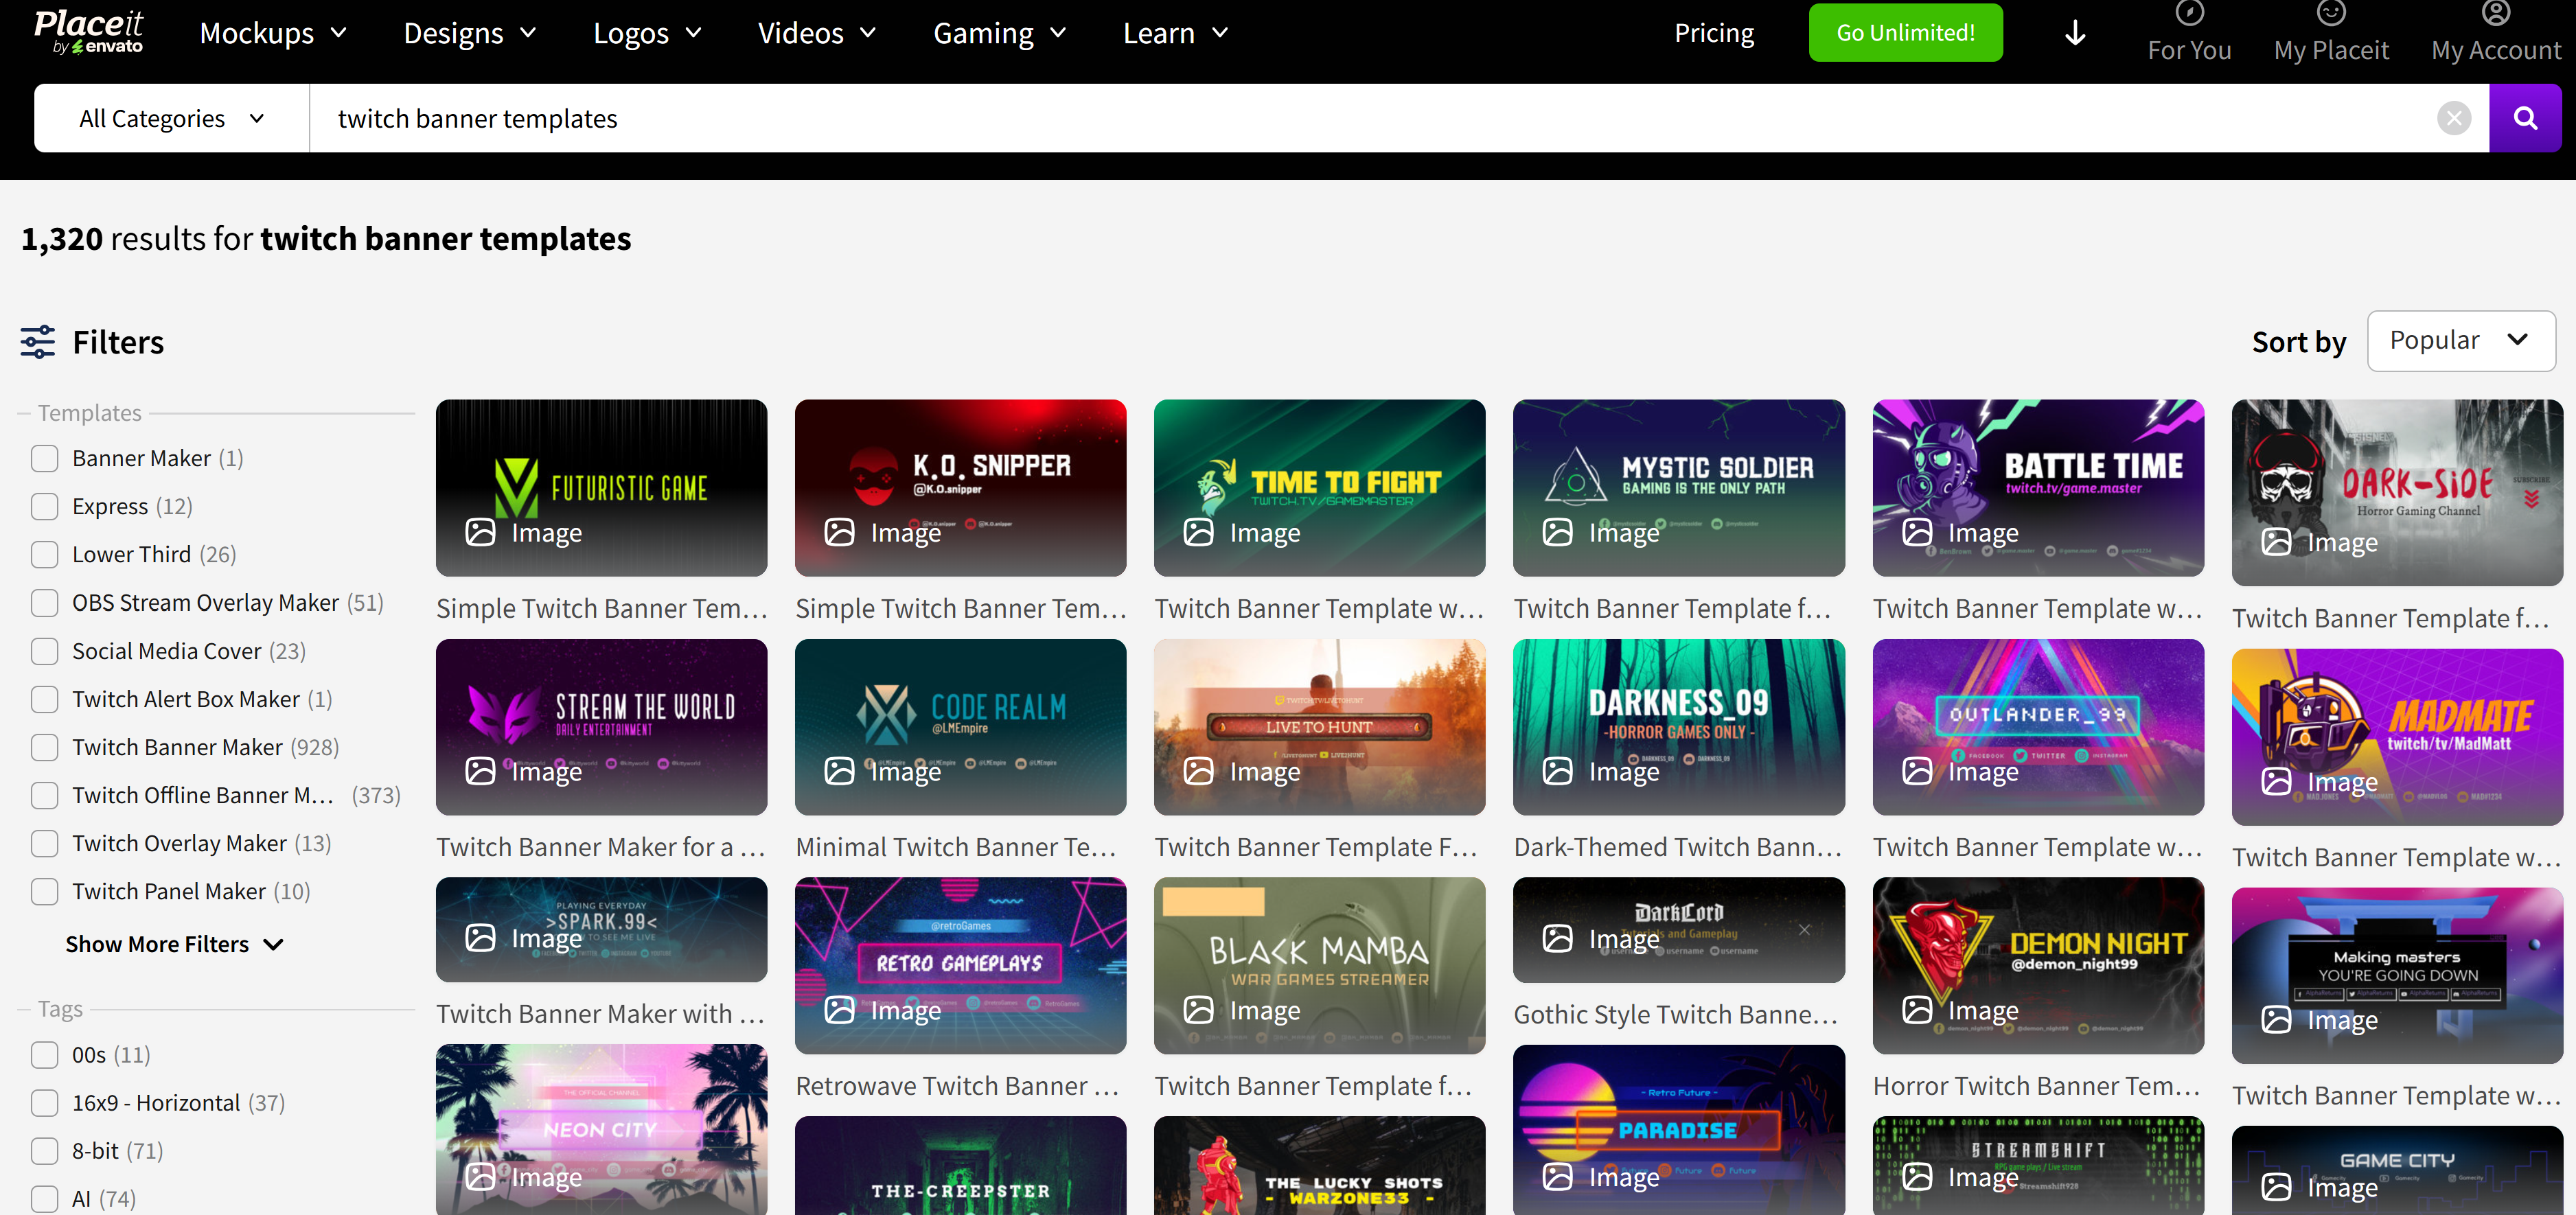Screen dimensions: 2576x1215
Task: Open the search with the magnifier icon
Action: [x=2525, y=117]
